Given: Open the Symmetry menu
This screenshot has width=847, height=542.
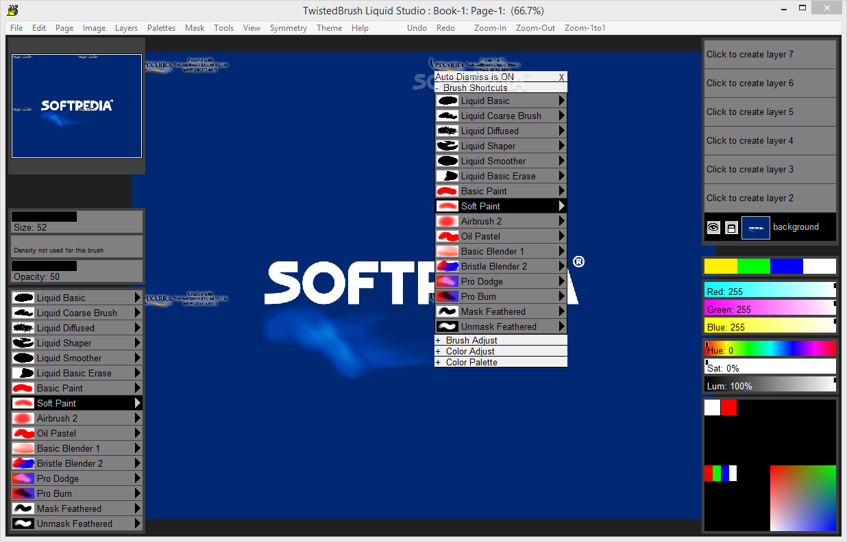Looking at the screenshot, I should tap(289, 28).
